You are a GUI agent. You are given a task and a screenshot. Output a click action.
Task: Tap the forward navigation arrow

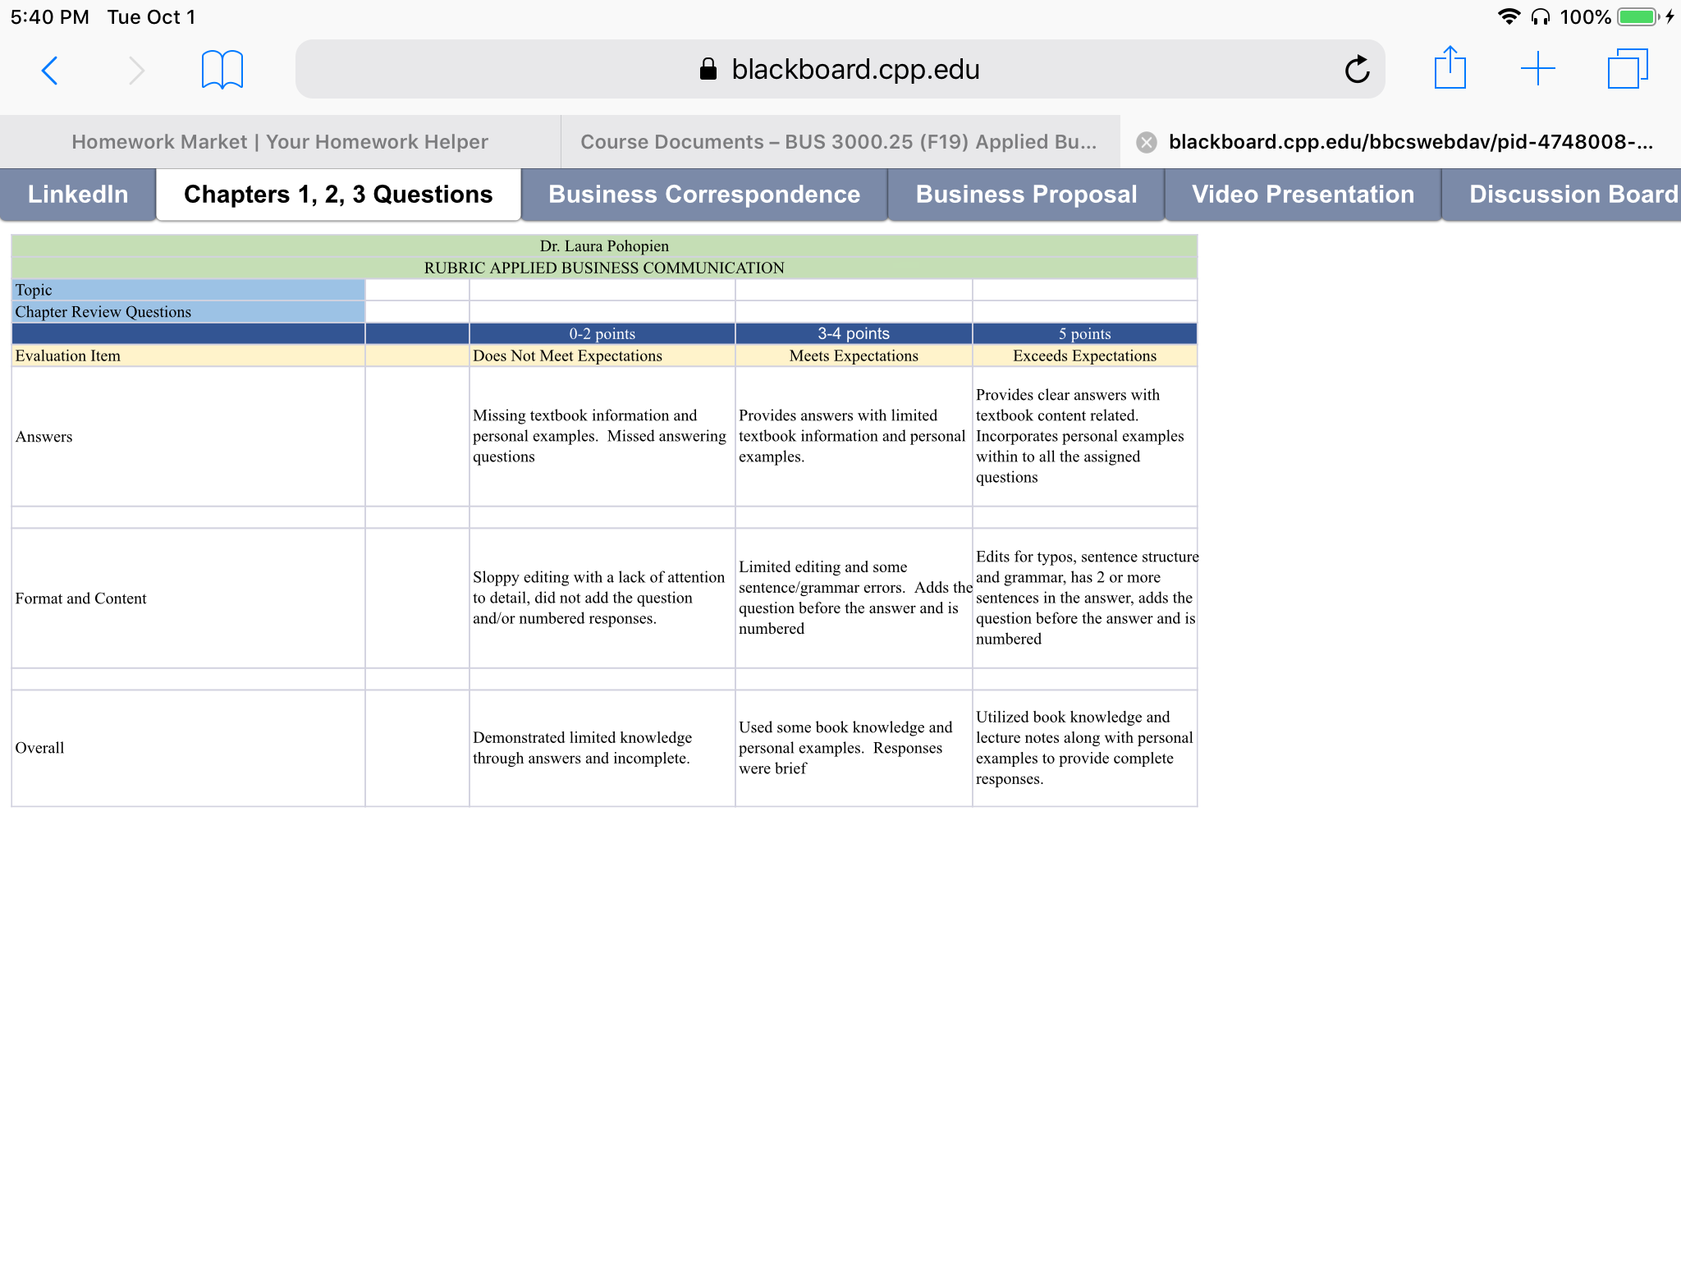pos(137,71)
